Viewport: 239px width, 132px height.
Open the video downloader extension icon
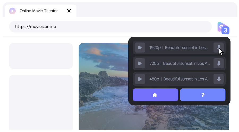point(221,26)
